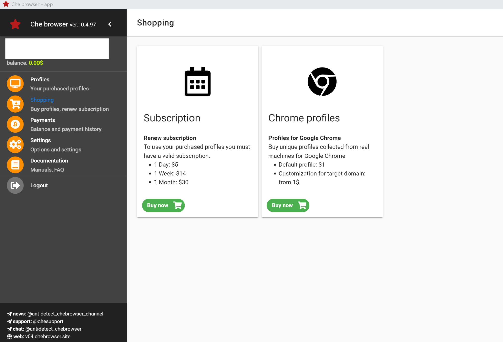The width and height of the screenshot is (503, 342).
Task: Collapse sidebar with the left chevron
Action: (x=110, y=24)
